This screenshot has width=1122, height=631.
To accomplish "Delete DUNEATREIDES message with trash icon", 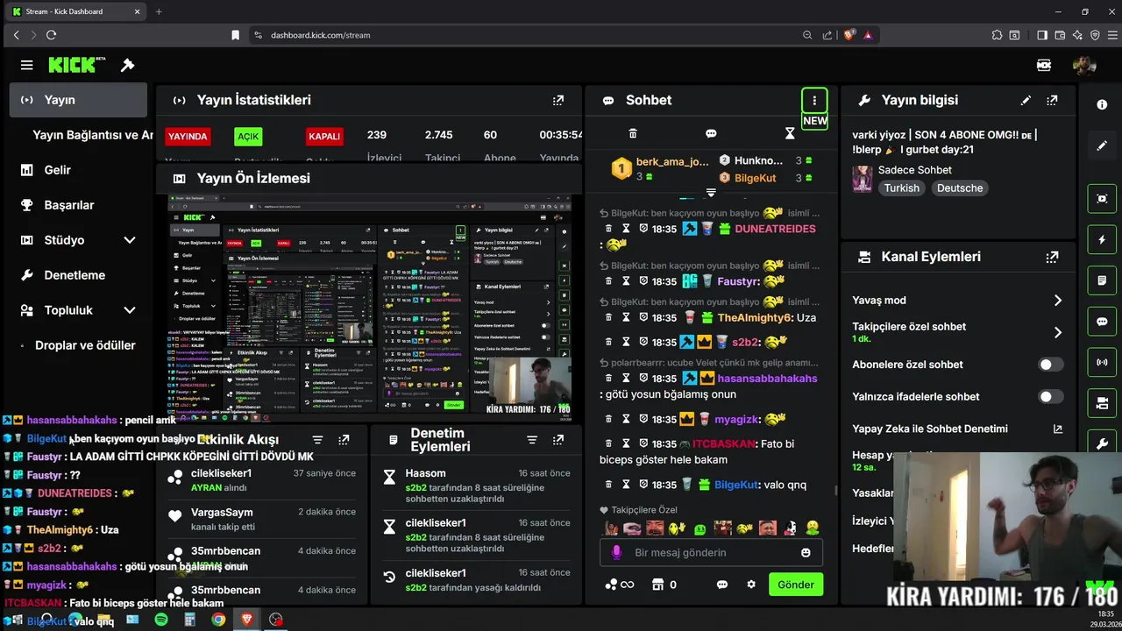I will tap(608, 229).
